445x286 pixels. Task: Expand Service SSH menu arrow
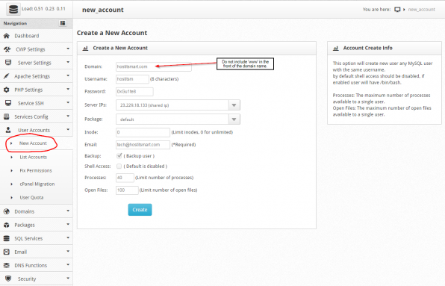[x=68, y=103]
